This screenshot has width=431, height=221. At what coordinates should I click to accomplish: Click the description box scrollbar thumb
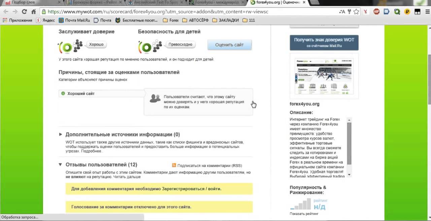349,144
